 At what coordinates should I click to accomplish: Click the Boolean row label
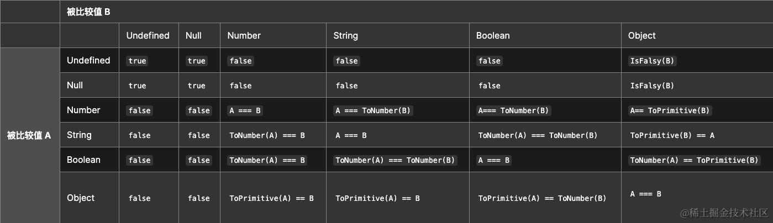(83, 160)
